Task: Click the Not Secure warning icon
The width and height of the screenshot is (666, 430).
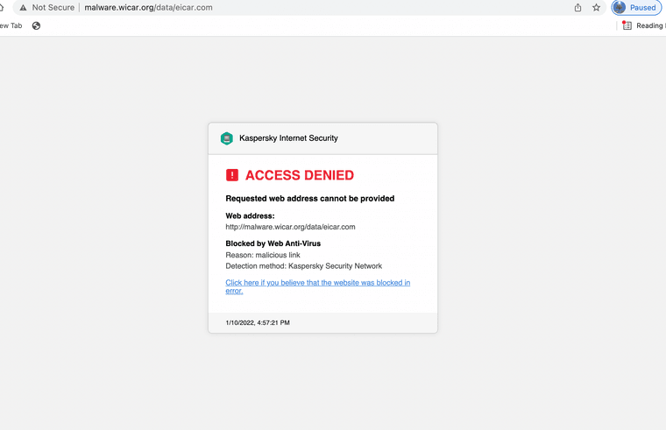Action: pos(23,8)
